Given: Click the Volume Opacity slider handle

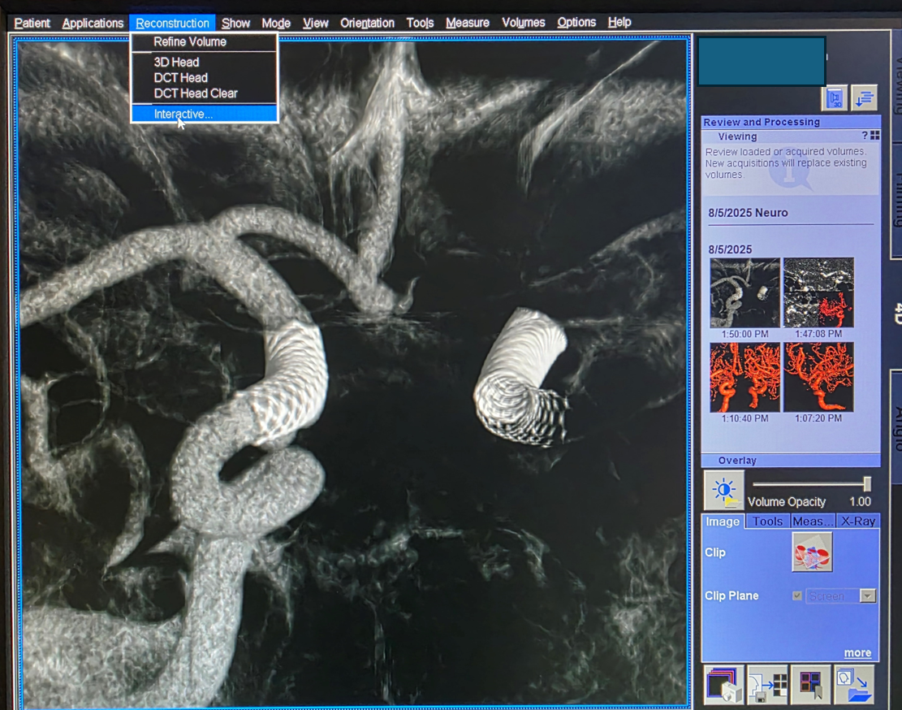Looking at the screenshot, I should (x=867, y=484).
